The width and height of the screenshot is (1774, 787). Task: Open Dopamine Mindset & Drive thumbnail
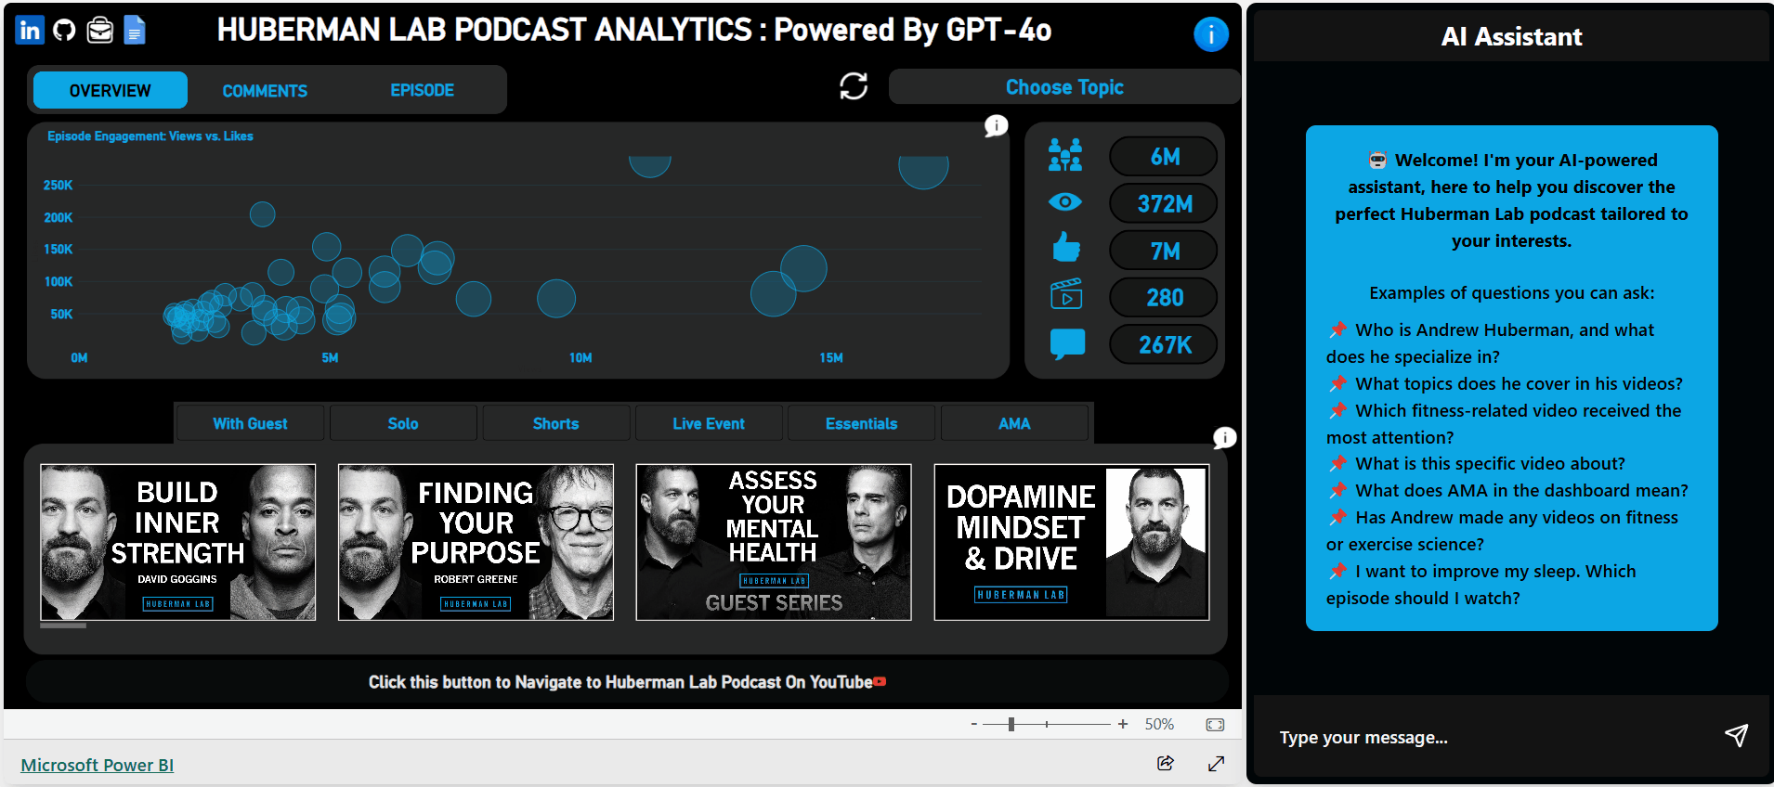(1072, 542)
